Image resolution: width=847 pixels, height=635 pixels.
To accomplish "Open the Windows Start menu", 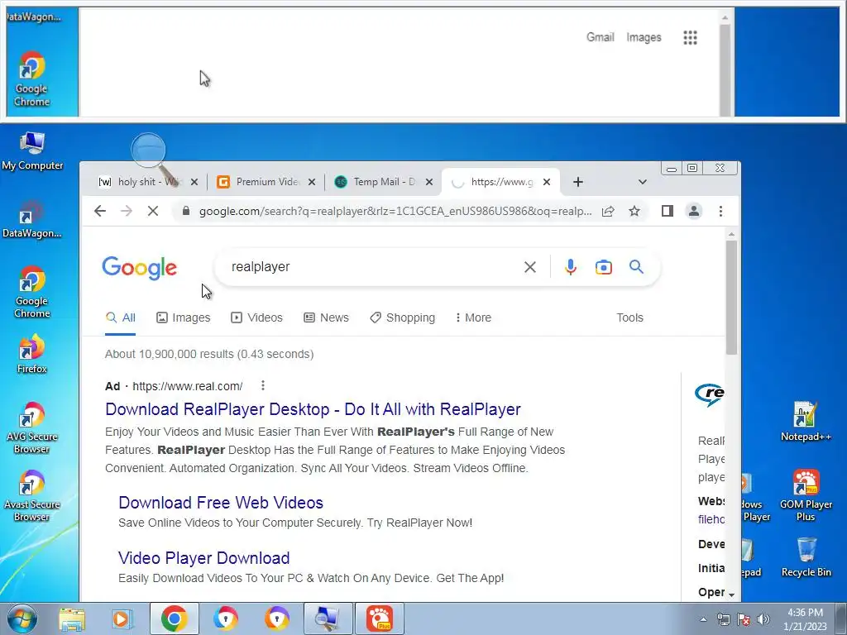I will pyautogui.click(x=22, y=618).
